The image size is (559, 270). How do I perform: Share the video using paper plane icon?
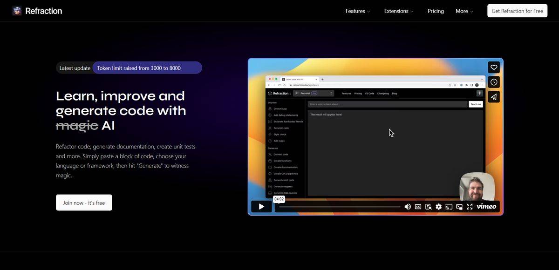[x=494, y=97]
